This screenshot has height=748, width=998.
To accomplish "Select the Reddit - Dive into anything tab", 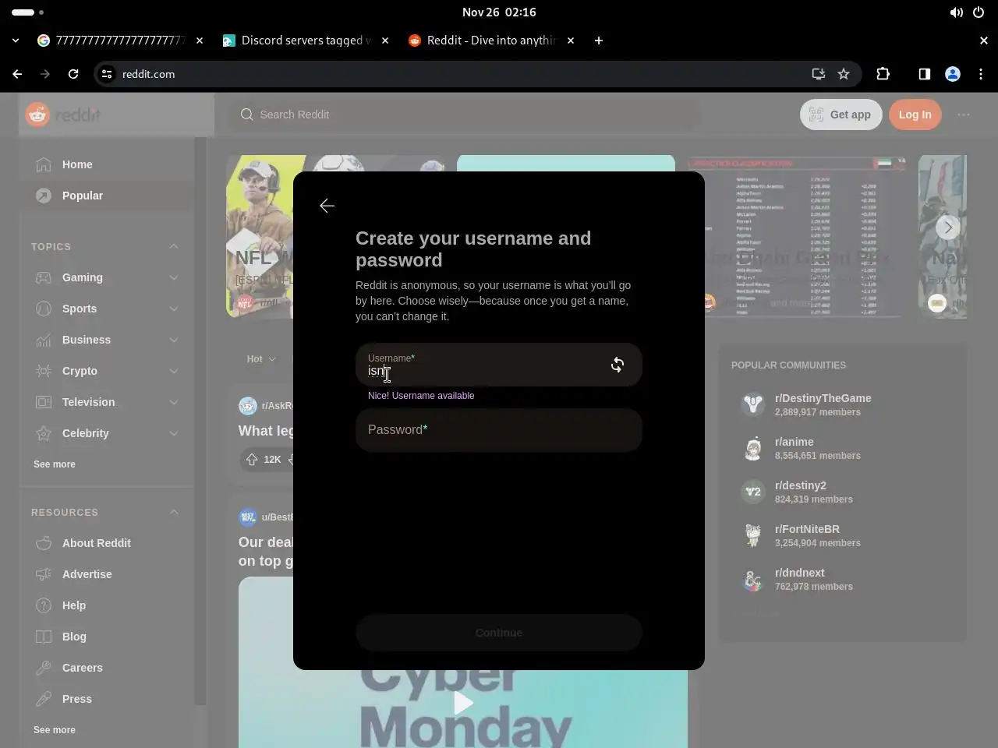I will click(x=491, y=41).
